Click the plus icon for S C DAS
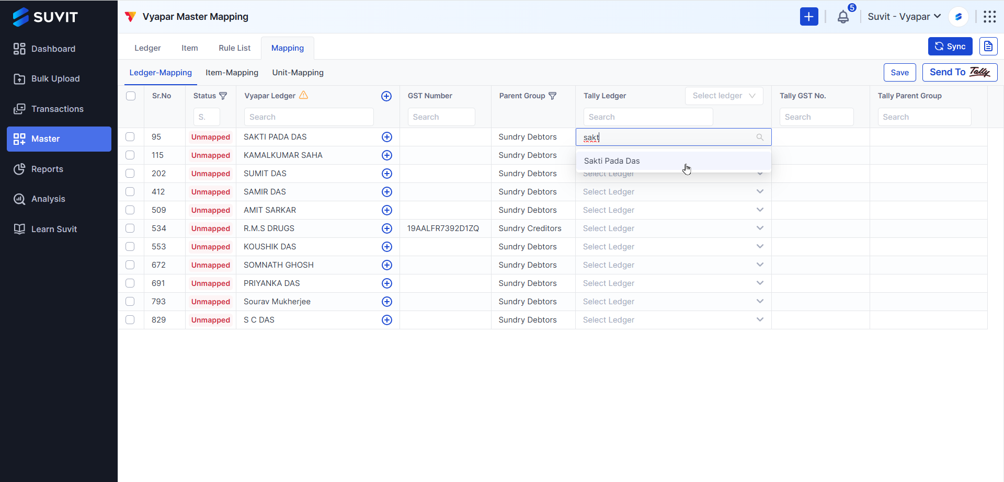This screenshot has width=1004, height=482. [387, 320]
